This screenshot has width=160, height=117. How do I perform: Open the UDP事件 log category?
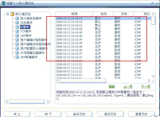click(x=26, y=35)
